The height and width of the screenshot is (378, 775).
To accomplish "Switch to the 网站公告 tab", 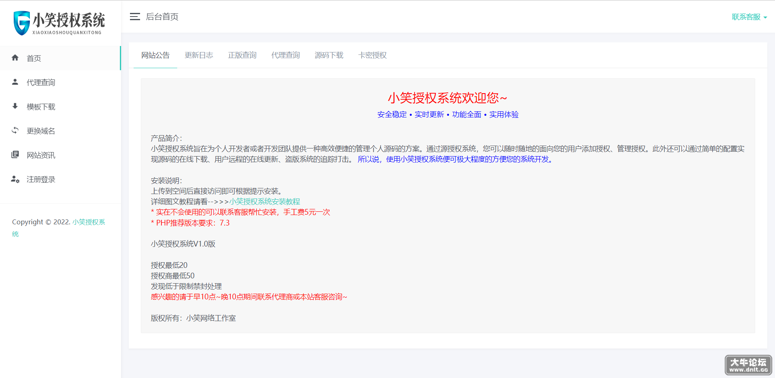I will (155, 55).
